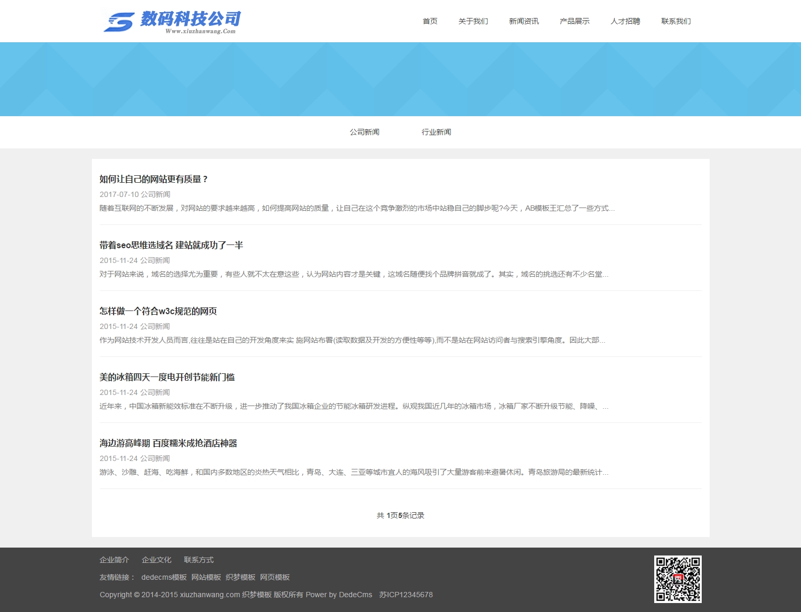
Task: Open the 符合w3c规范的网页 article title
Action: (158, 312)
